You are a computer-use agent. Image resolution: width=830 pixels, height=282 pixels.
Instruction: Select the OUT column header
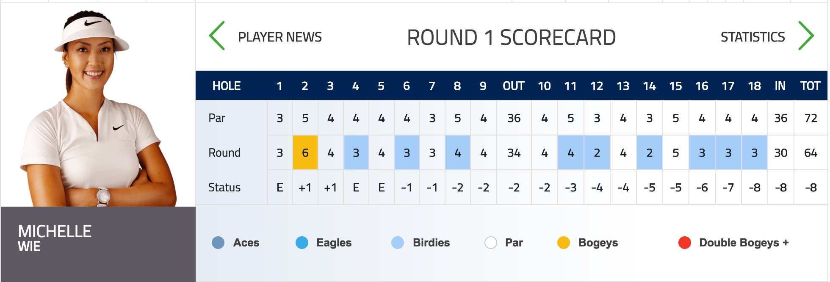pos(514,86)
